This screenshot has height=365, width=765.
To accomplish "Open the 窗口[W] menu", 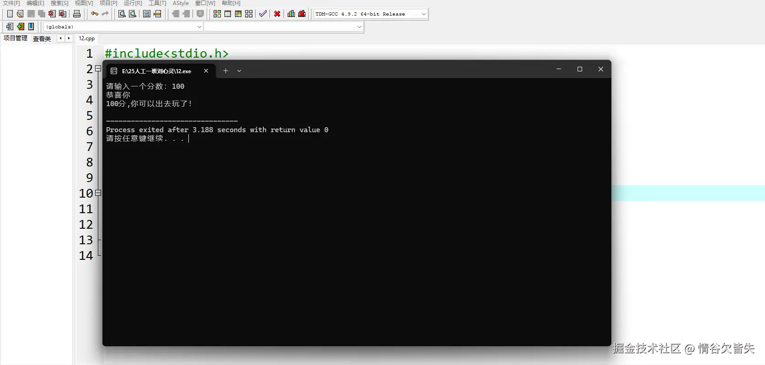I will [x=205, y=3].
